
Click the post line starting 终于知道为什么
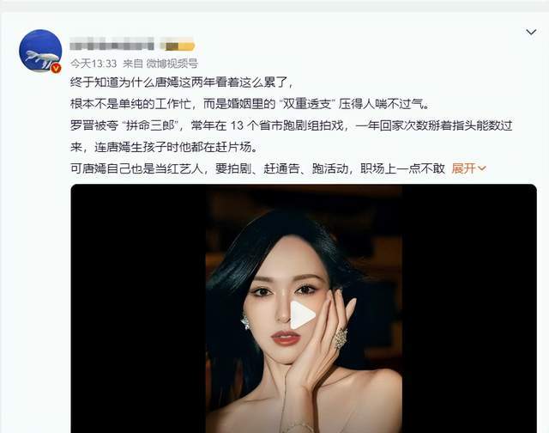(x=182, y=82)
